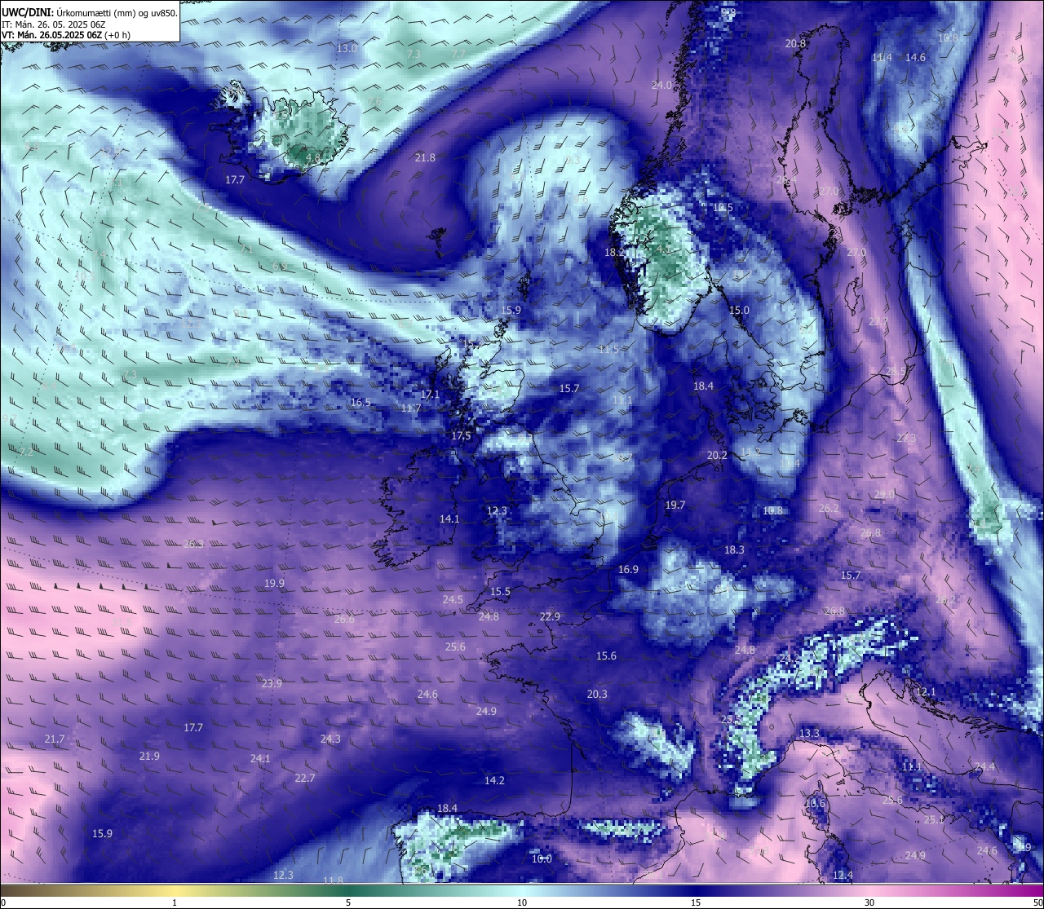Click the 11.5 value over the North Sea
The width and height of the screenshot is (1044, 909).
(x=608, y=349)
